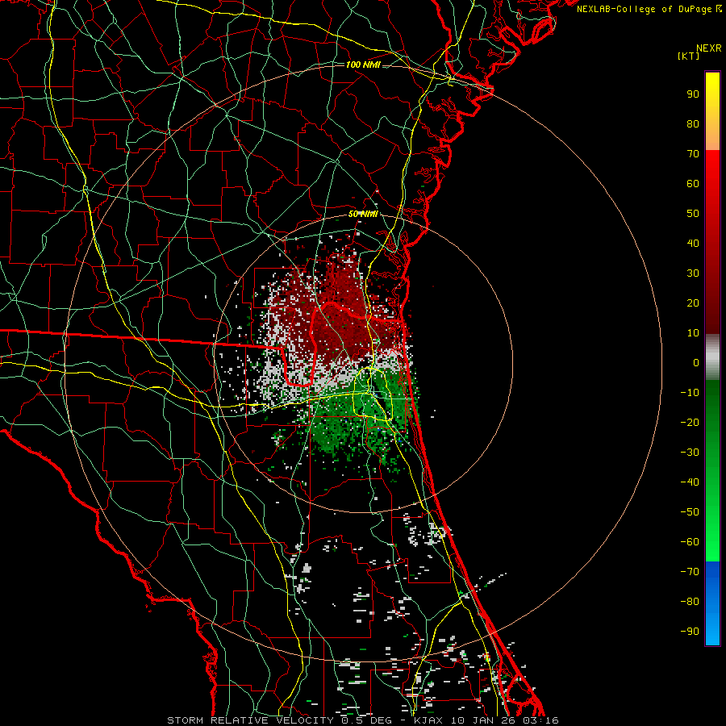The height and width of the screenshot is (726, 726).
Task: Click the -60 value on the color scale
Action: click(x=690, y=542)
